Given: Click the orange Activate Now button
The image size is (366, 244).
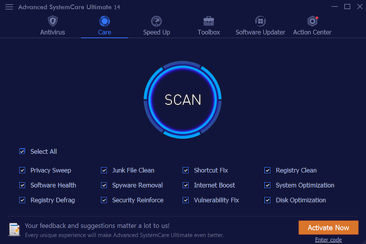Looking at the screenshot, I should pos(328,228).
